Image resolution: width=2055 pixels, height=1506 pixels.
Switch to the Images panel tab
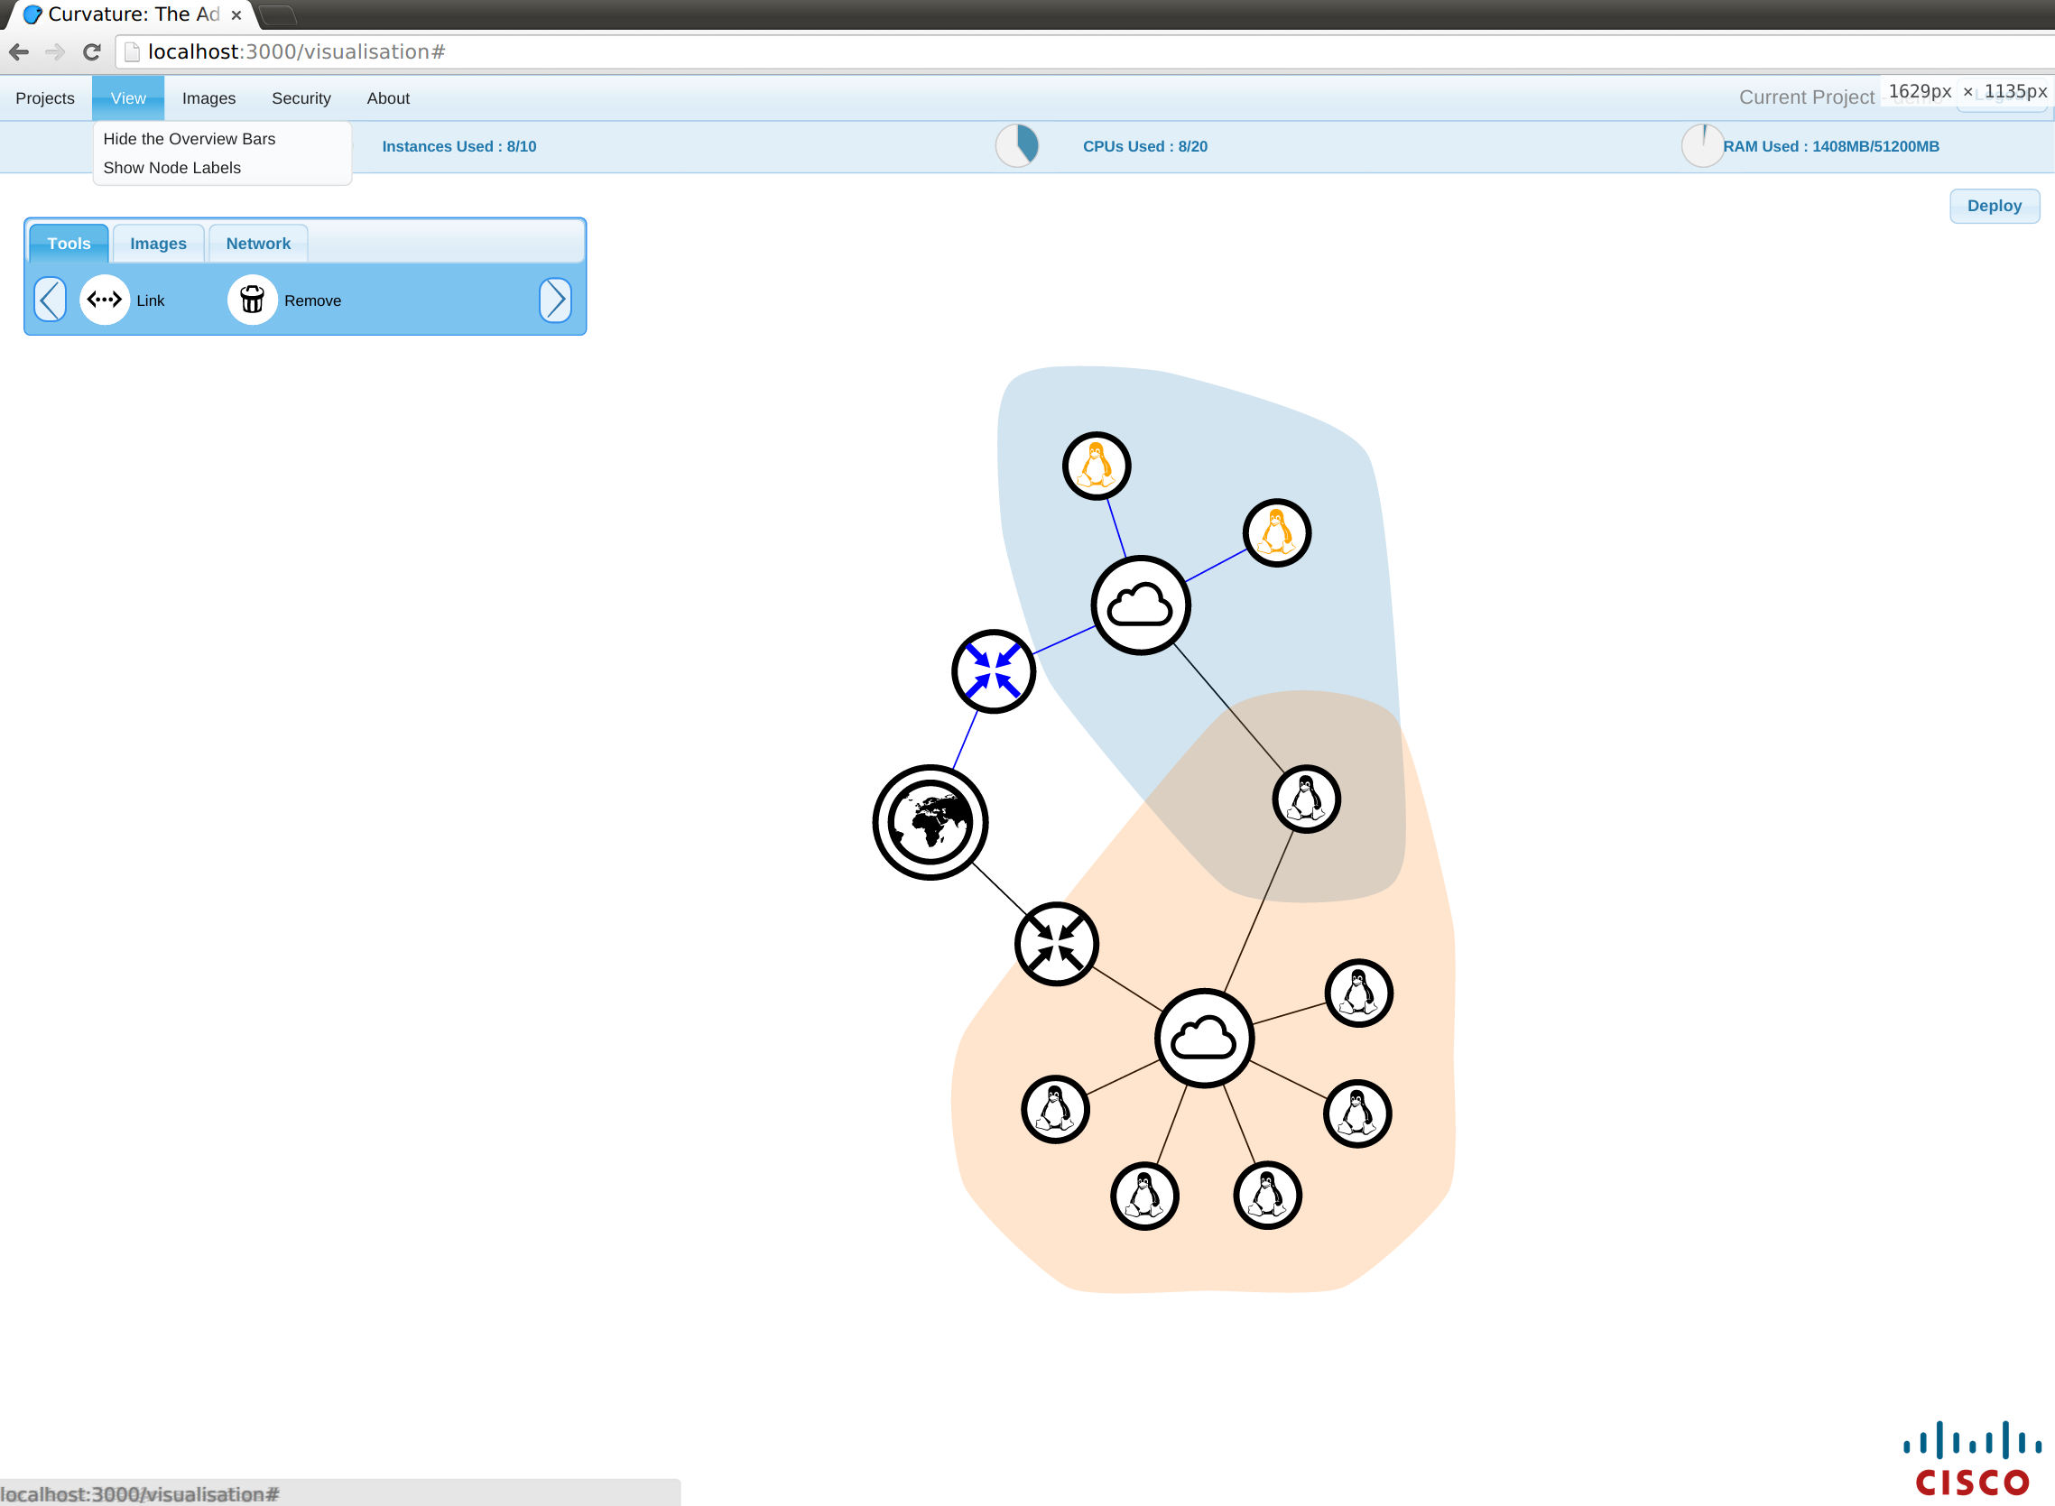pos(158,244)
